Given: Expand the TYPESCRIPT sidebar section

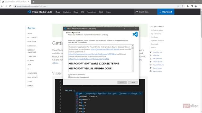Looking at the screenshot, I should [x=32, y=56].
